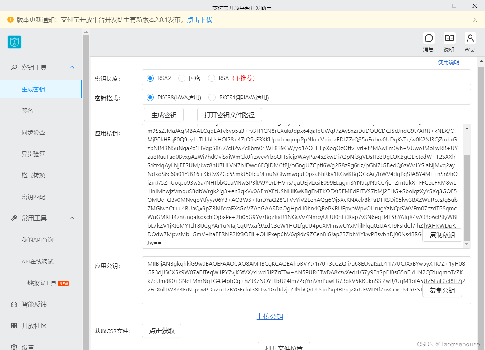485x350 pixels.
Task: Collapse the 常用工具 section chevron
Action: pos(72,218)
